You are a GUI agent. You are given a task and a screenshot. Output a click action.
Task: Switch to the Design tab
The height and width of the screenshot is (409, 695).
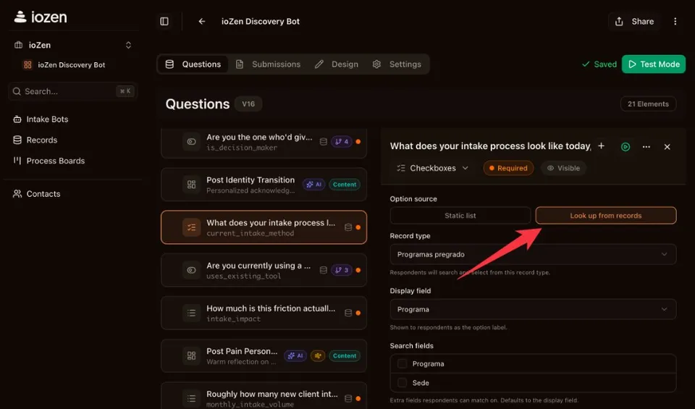point(337,64)
